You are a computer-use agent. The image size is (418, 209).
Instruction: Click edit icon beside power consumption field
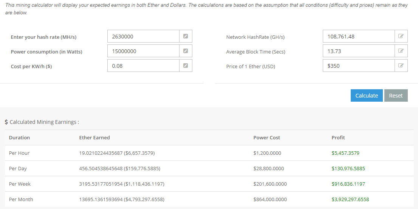click(186, 51)
